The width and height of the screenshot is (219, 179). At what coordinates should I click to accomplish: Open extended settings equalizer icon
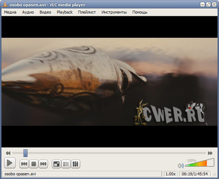pos(75,164)
